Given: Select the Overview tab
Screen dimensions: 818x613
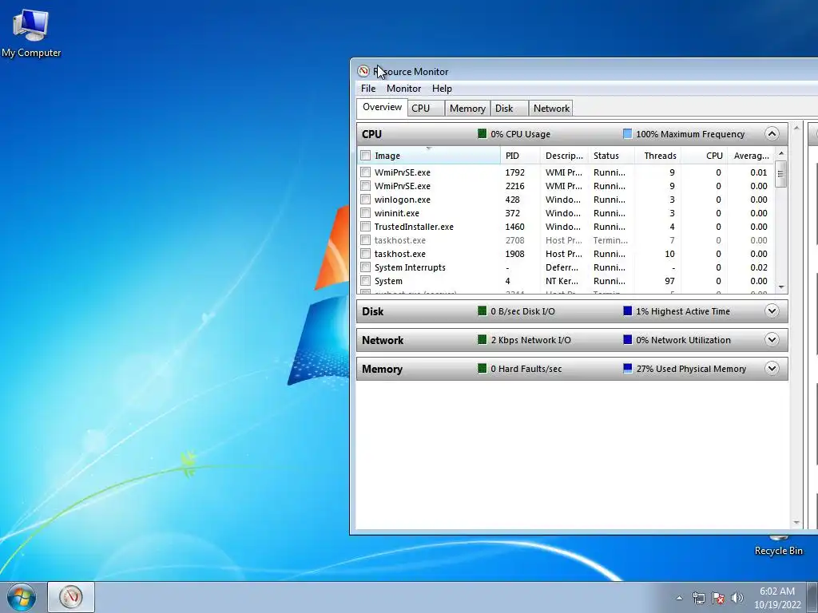Looking at the screenshot, I should (382, 108).
